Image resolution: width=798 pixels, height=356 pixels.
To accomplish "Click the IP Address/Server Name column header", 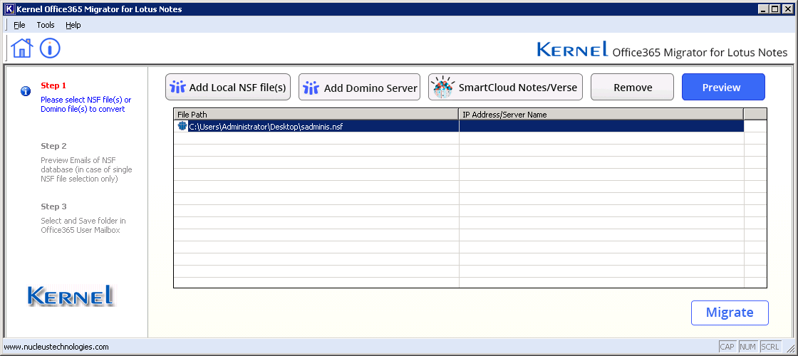I will coord(601,115).
